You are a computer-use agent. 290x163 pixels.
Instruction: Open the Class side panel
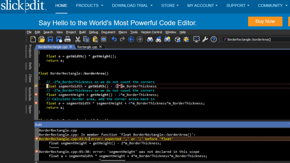30,78
